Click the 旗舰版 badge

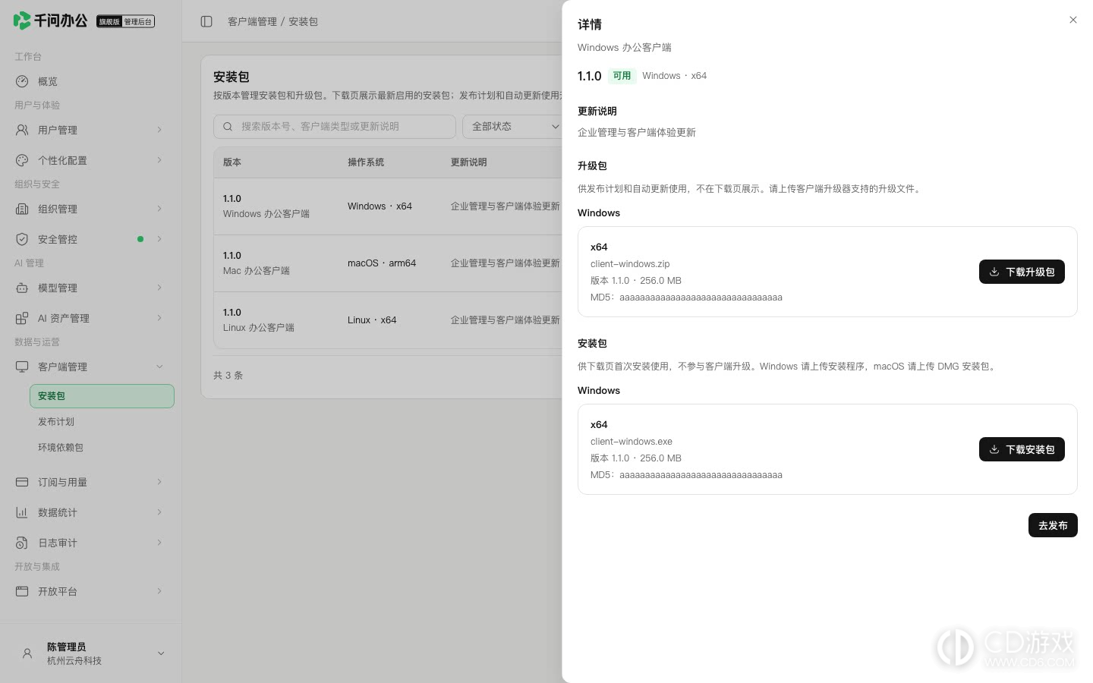[x=109, y=21]
